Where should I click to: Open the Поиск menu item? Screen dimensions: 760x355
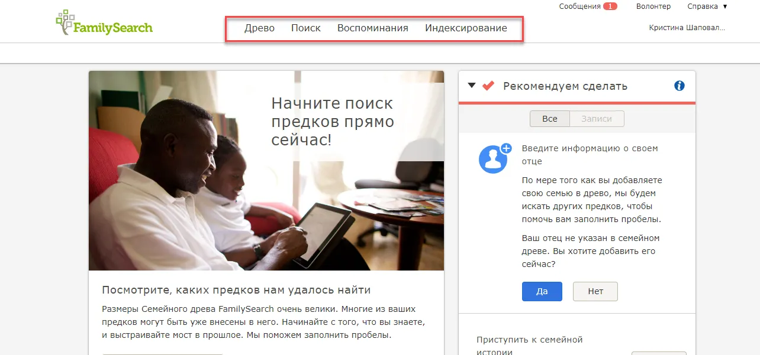(306, 28)
